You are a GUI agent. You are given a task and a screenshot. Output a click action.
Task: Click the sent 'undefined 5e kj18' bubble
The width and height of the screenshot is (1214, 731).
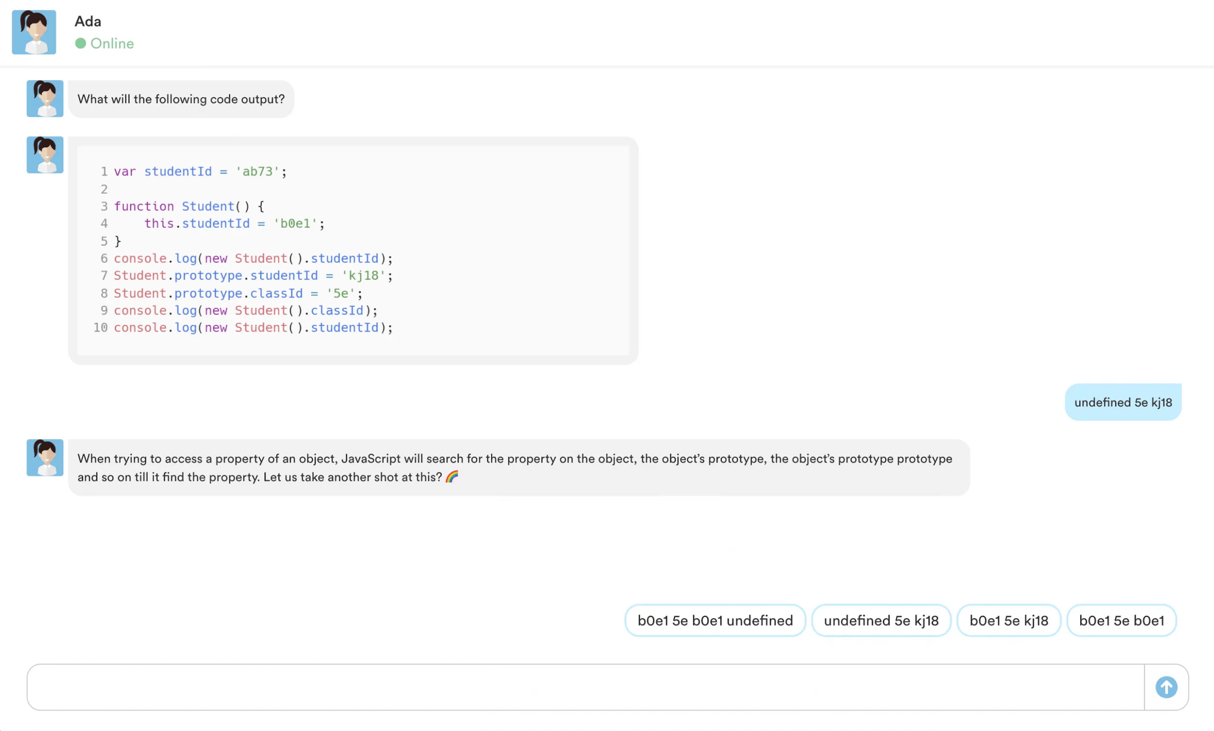point(1123,402)
